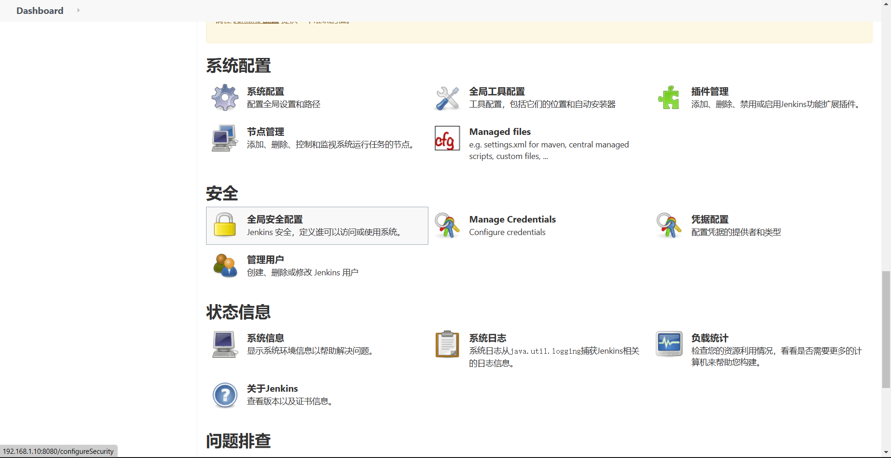The width and height of the screenshot is (891, 458).
Task: Click description 配置凭据的提供者和类型
Action: (x=736, y=232)
